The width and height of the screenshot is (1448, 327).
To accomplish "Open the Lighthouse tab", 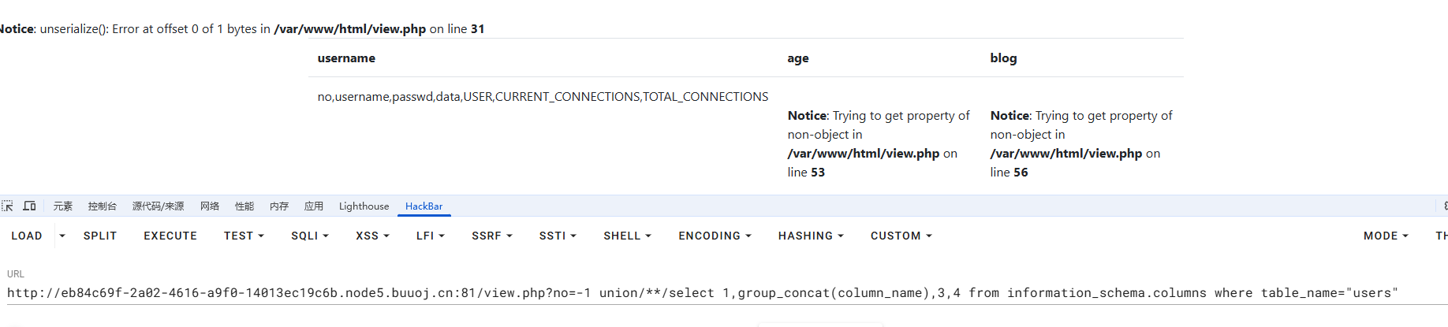I will [364, 206].
